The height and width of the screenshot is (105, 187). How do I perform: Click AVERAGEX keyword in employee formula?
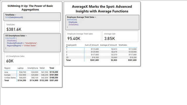(72, 20)
